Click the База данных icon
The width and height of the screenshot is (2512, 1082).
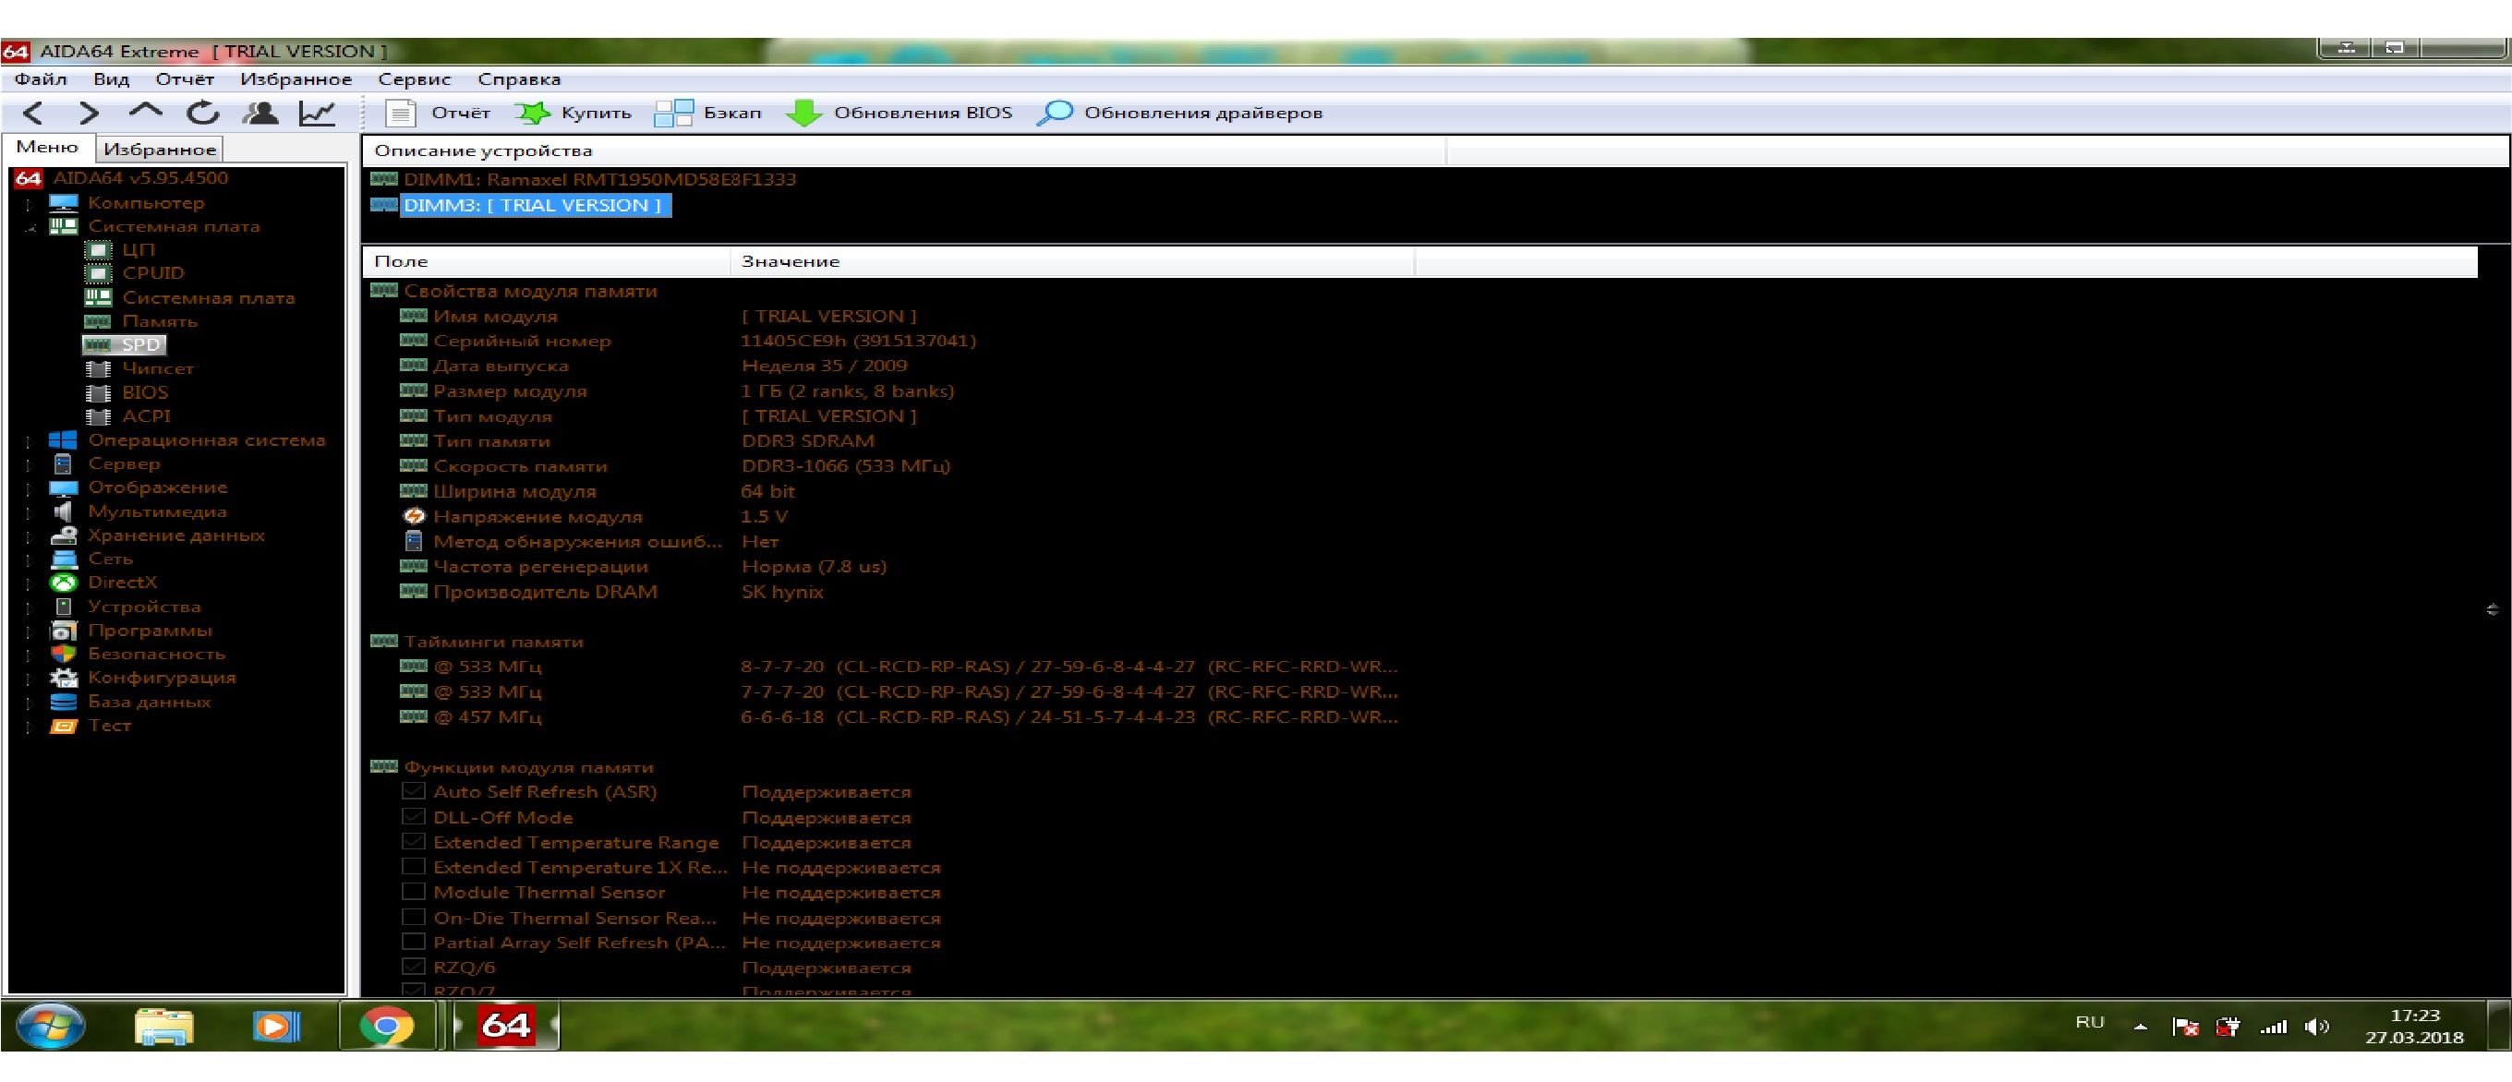tap(64, 702)
